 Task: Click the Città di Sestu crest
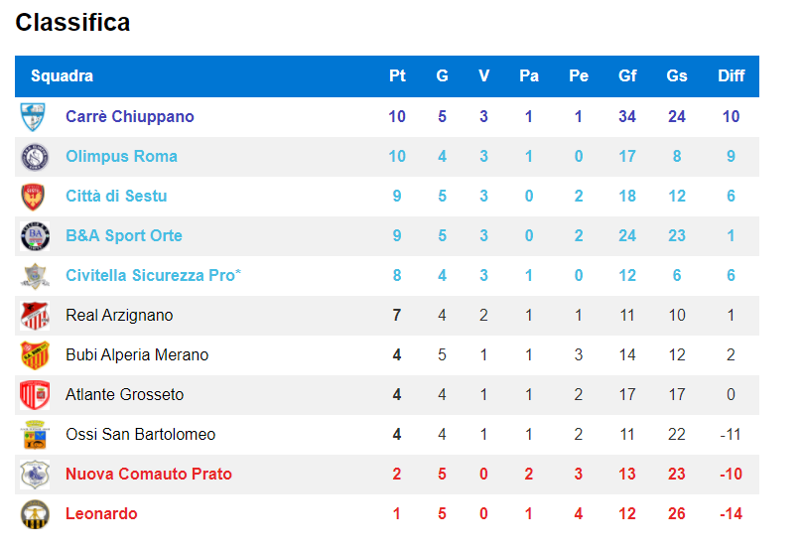coord(35,197)
